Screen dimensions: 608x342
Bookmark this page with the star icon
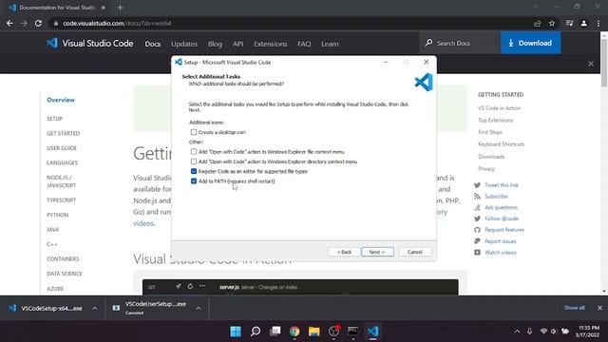(x=552, y=23)
